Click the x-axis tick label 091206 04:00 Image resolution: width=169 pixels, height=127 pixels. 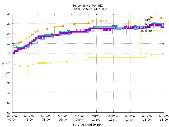pos(46,118)
